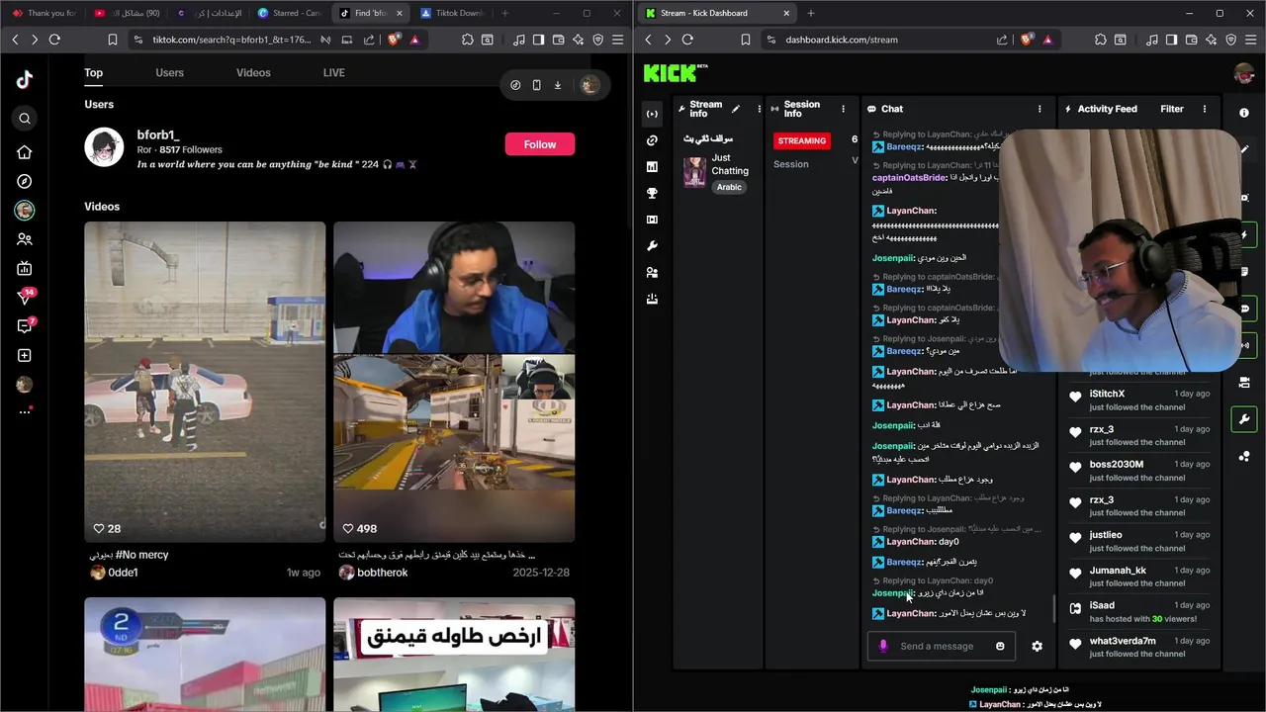The width and height of the screenshot is (1266, 712).
Task: Switch to Videos tab in TikTok search
Action: pos(253,73)
